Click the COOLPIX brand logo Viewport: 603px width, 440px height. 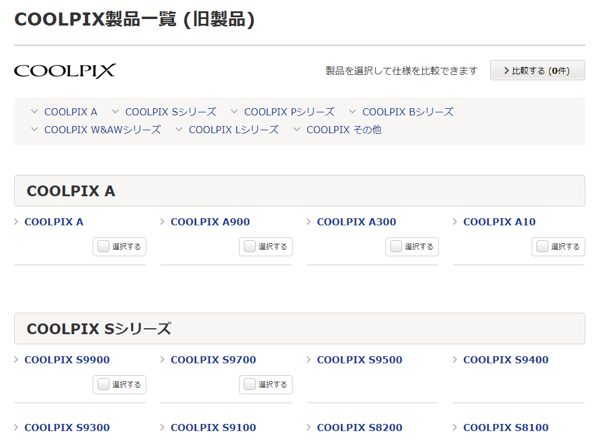(x=65, y=71)
